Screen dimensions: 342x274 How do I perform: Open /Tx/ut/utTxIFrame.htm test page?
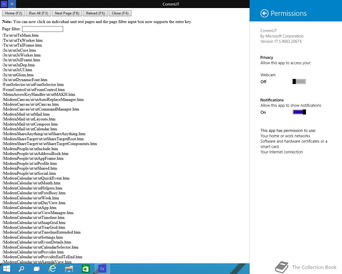point(22,45)
